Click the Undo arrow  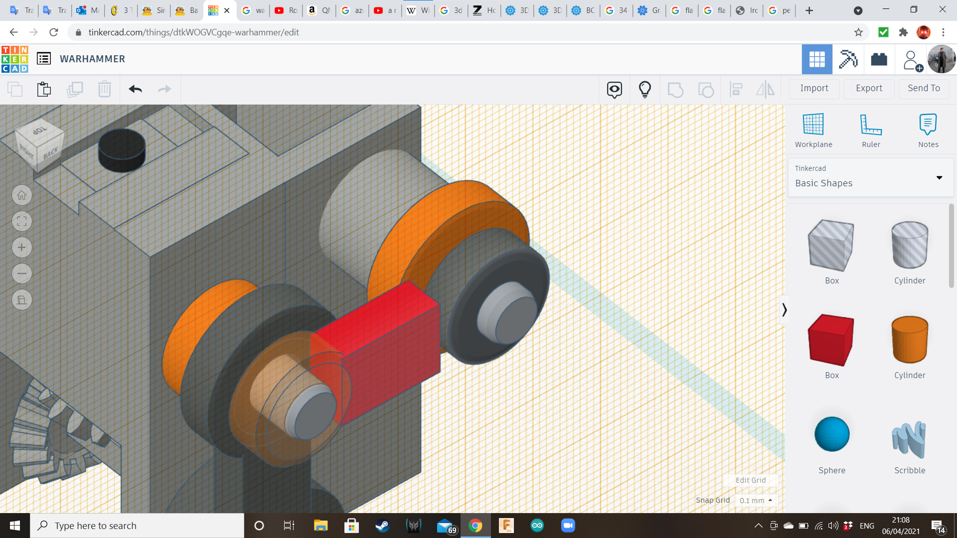tap(135, 89)
